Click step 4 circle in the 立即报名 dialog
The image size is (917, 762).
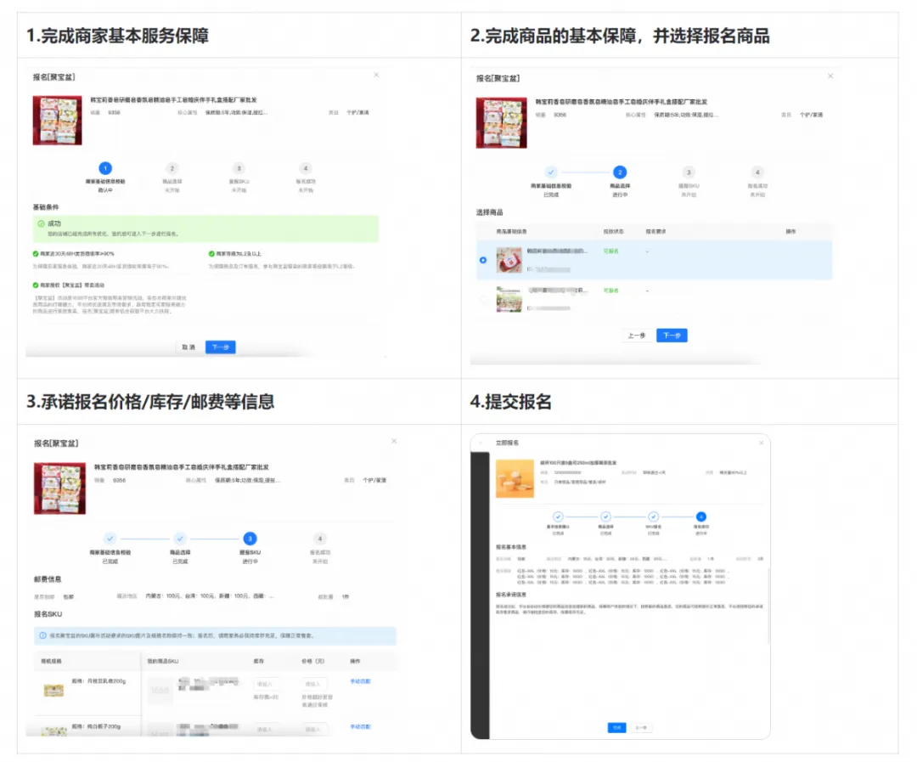tap(700, 516)
